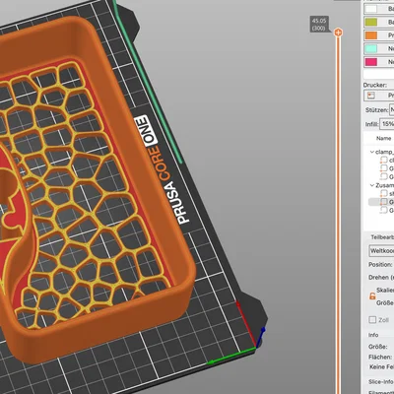Collapse the Zusam object tree group

[372, 185]
